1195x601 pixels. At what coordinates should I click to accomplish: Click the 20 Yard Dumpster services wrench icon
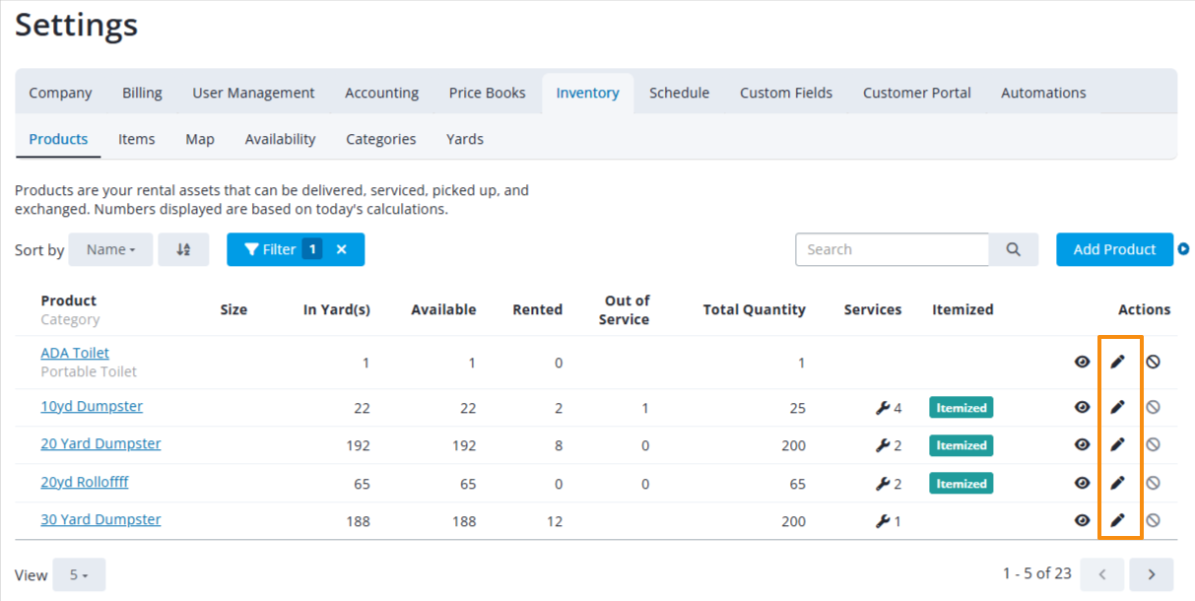[x=883, y=445]
